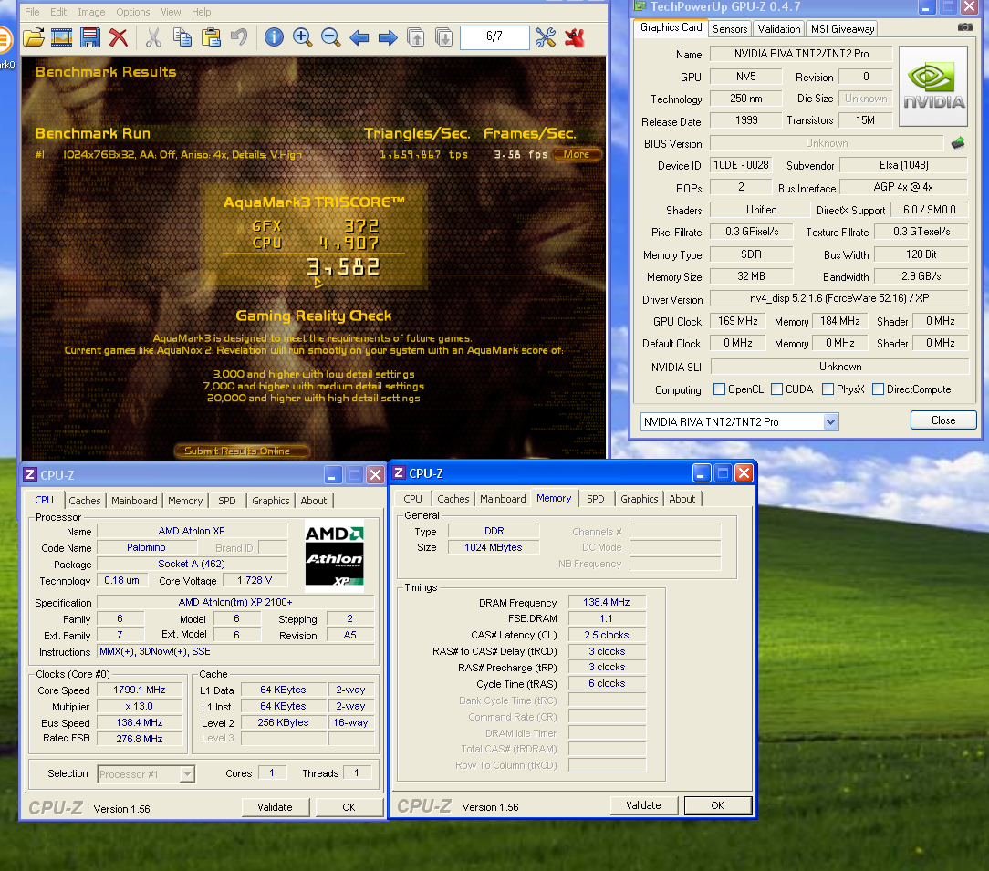Toggle the DirectCompute checkbox in GPU-Z
The image size is (989, 871).
pyautogui.click(x=878, y=389)
